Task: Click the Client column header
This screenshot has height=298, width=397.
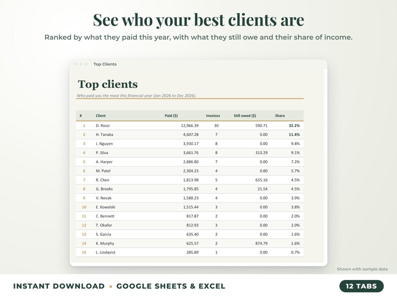Action: [x=100, y=115]
